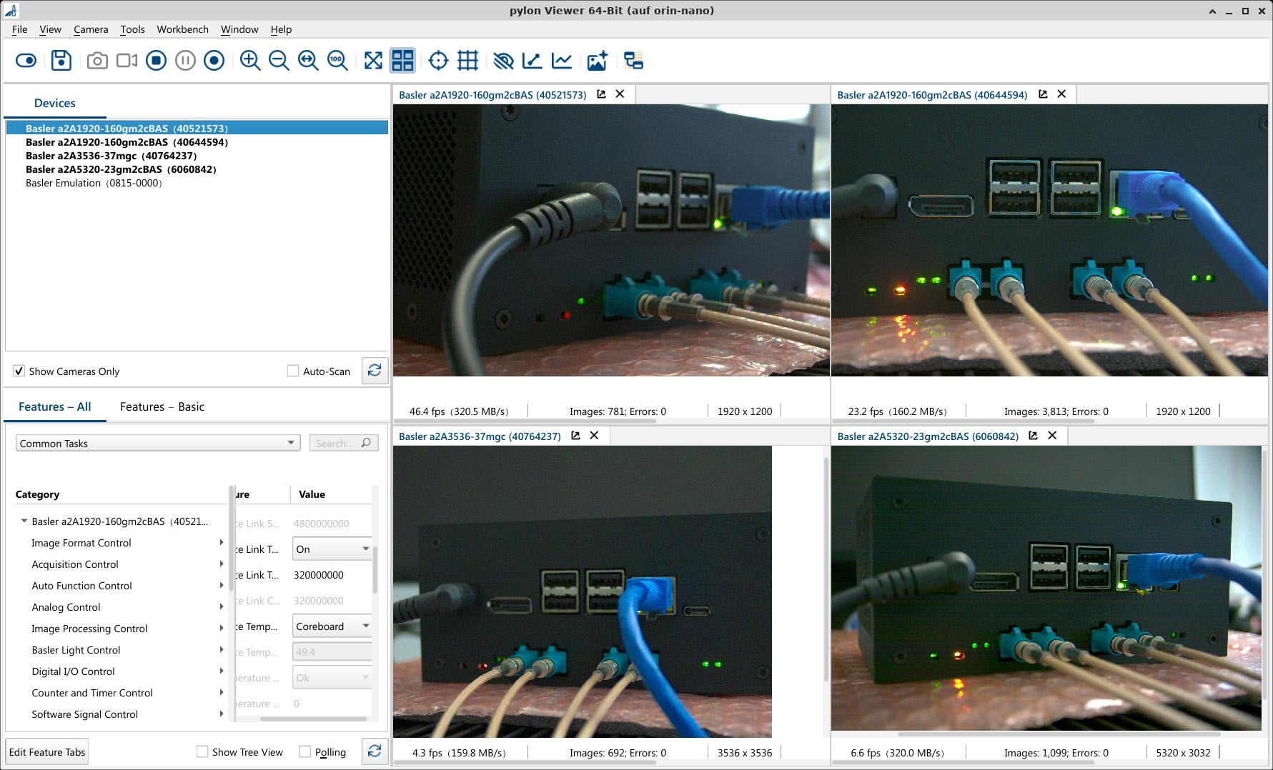Expand the Acquisition Control category

pyautogui.click(x=221, y=564)
